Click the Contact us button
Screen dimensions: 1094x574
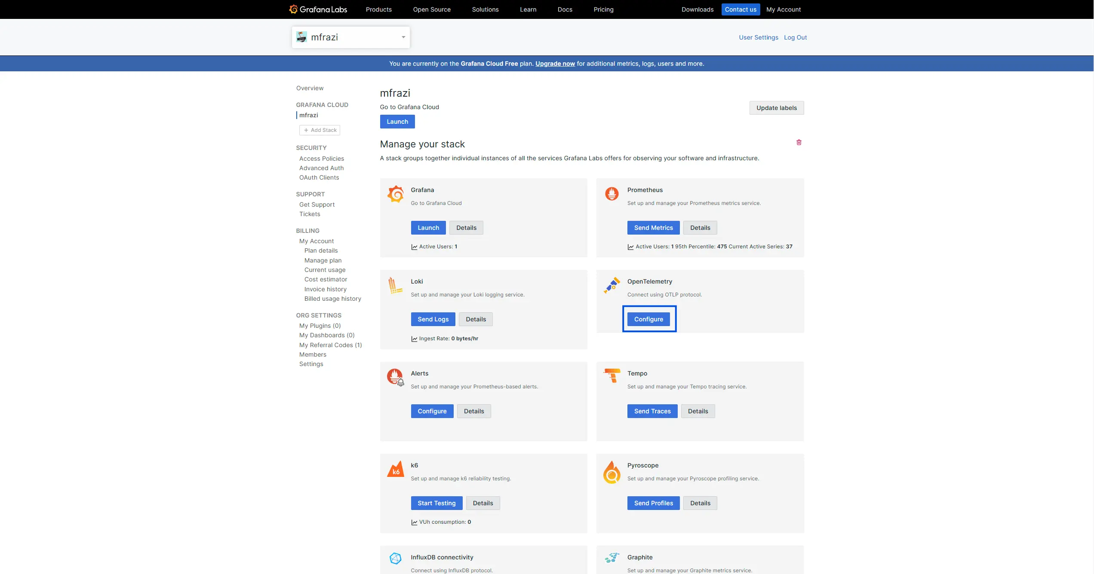pos(741,9)
